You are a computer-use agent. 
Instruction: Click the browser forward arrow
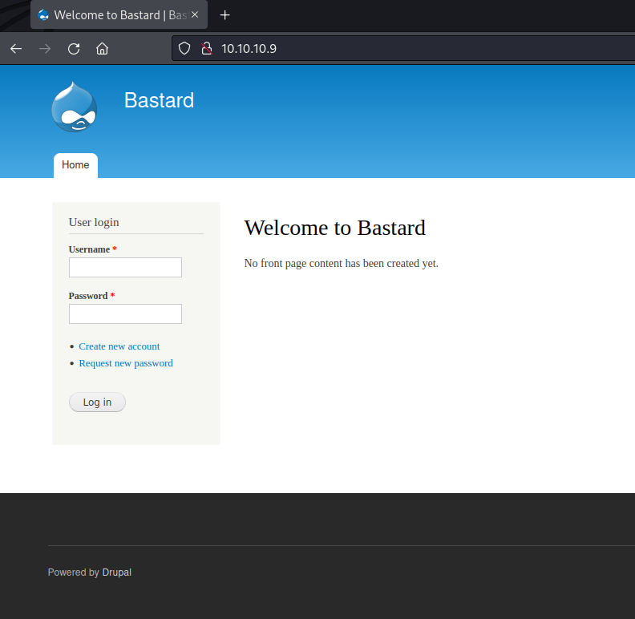(45, 49)
